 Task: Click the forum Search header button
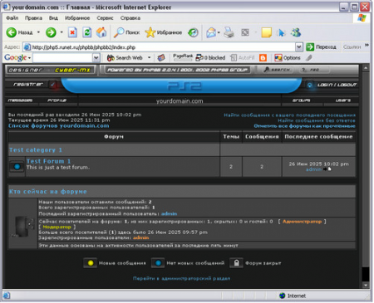[x=278, y=70]
